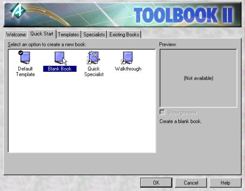Click the Default Template text label
The height and width of the screenshot is (191, 245).
25,72
